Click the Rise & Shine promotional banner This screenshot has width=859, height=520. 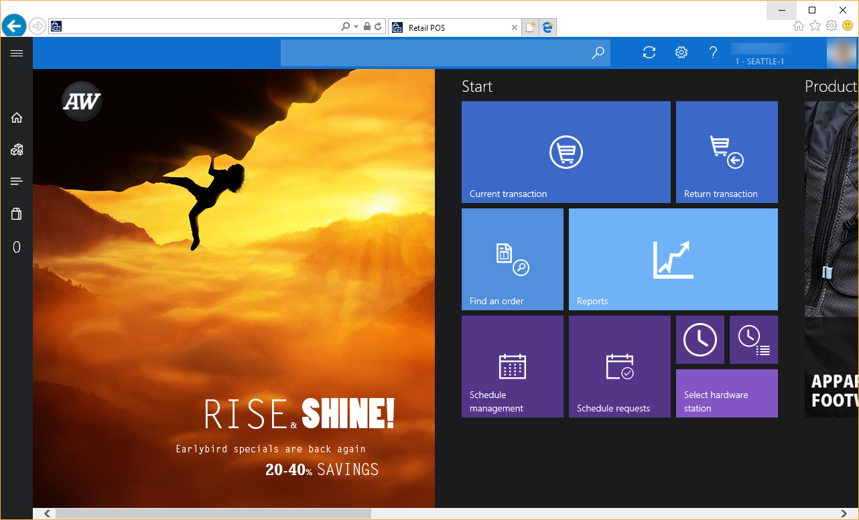coord(234,288)
